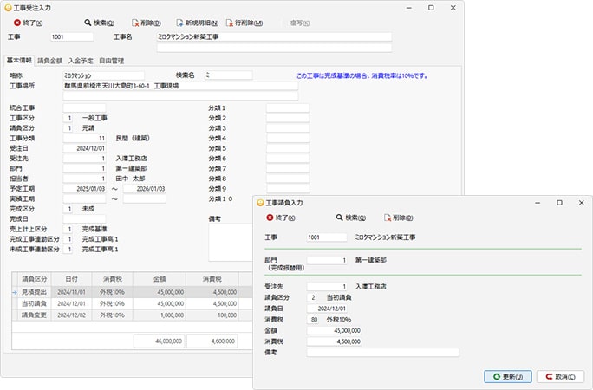
Task: Click the 分類9 input field
Action: pos(288,189)
